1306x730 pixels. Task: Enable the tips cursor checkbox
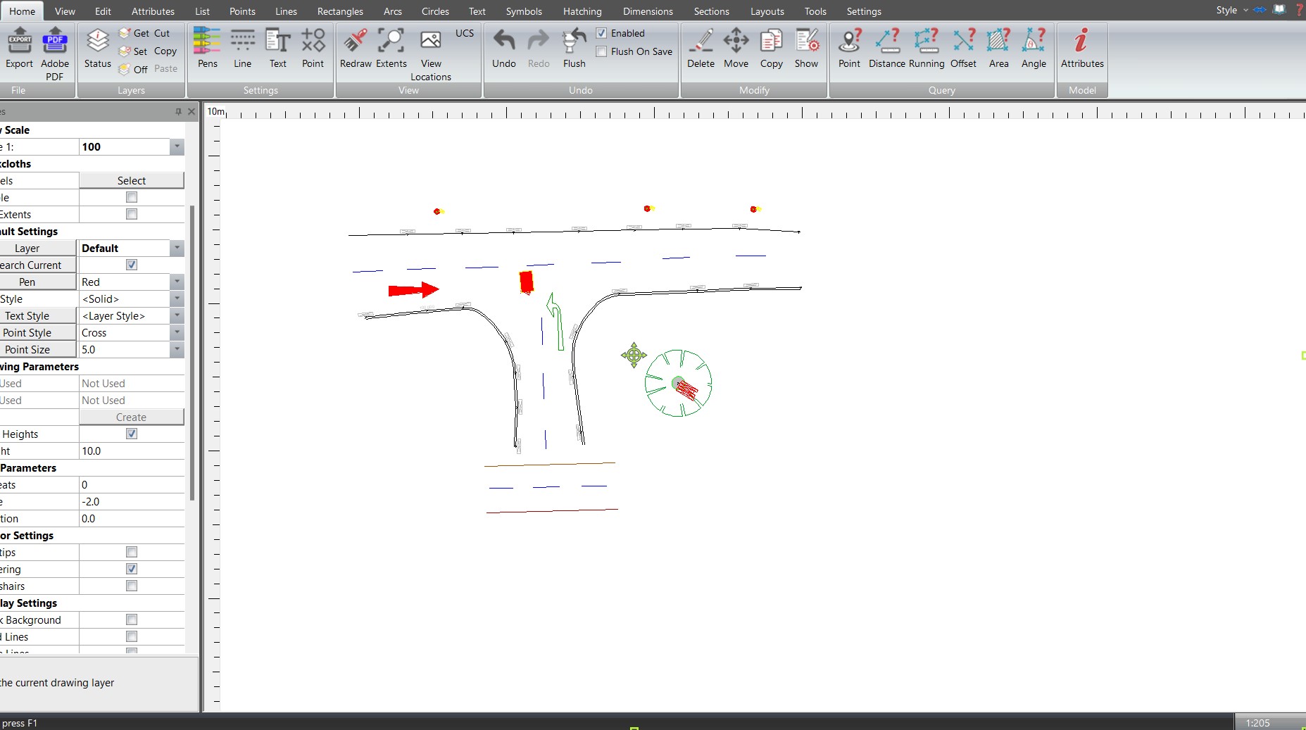point(132,552)
